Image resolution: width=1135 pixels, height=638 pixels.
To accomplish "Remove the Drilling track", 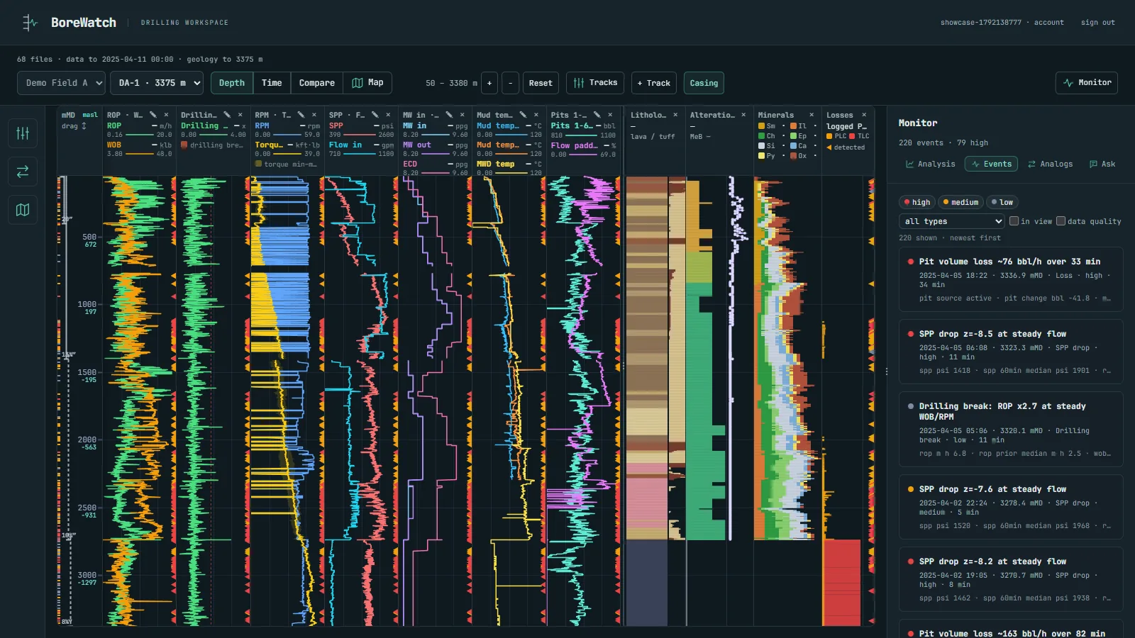I will 240,115.
